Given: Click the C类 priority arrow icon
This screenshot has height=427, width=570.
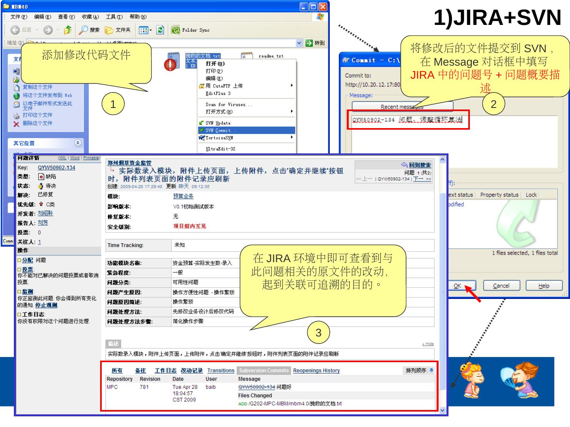Looking at the screenshot, I should click(x=41, y=204).
